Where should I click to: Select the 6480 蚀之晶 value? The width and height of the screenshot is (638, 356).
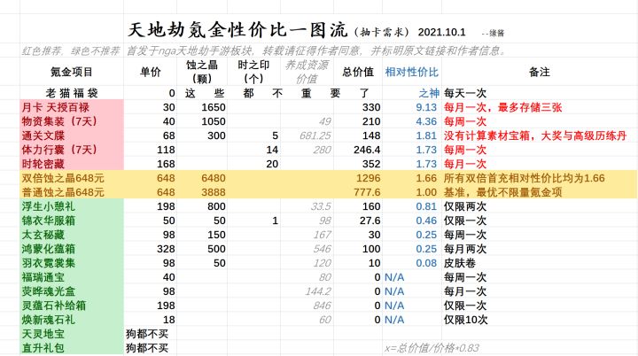point(214,178)
